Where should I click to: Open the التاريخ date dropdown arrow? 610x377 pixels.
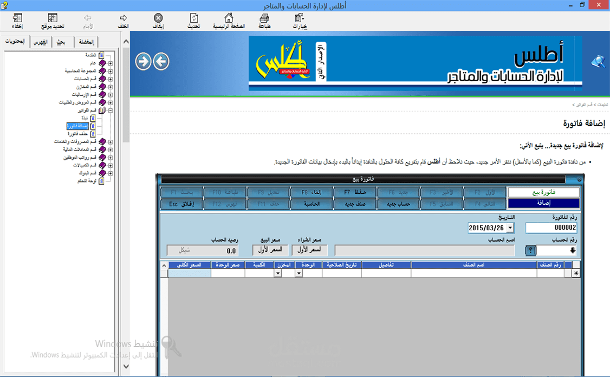pos(510,227)
